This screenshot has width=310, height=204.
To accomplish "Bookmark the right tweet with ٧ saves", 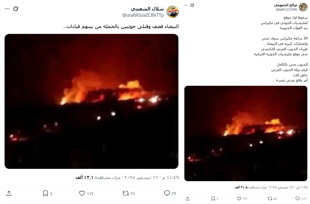I will pos(213,198).
